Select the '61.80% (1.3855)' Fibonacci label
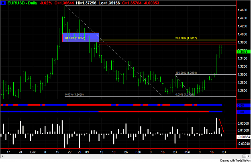251x162 pixels. [x=75, y=38]
